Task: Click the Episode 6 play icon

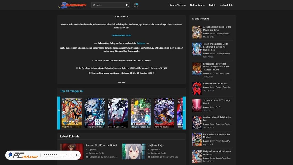Action: coord(87,150)
